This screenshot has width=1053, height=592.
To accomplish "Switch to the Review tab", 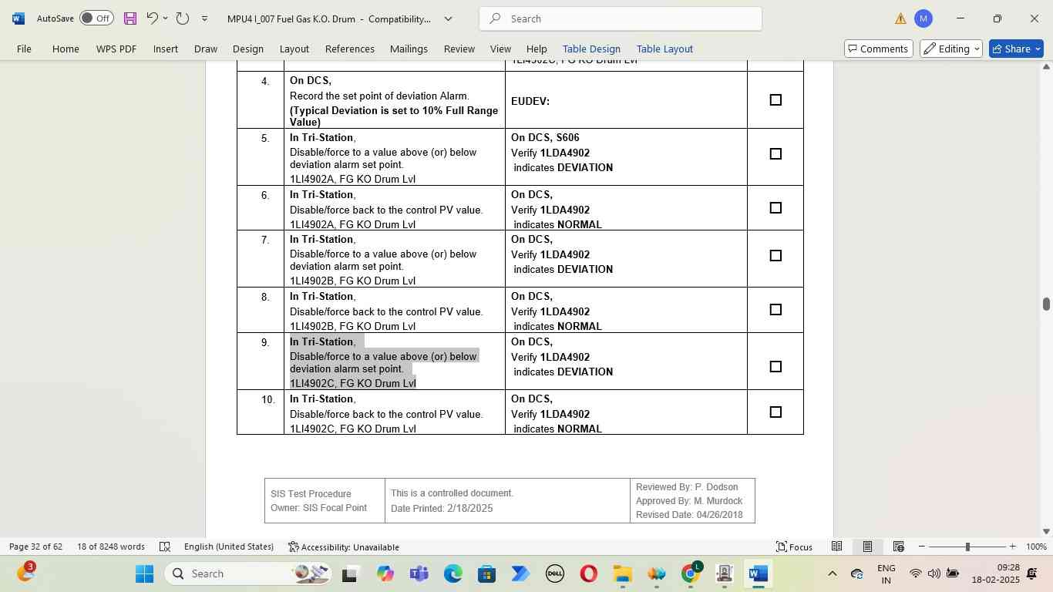I will 459,49.
